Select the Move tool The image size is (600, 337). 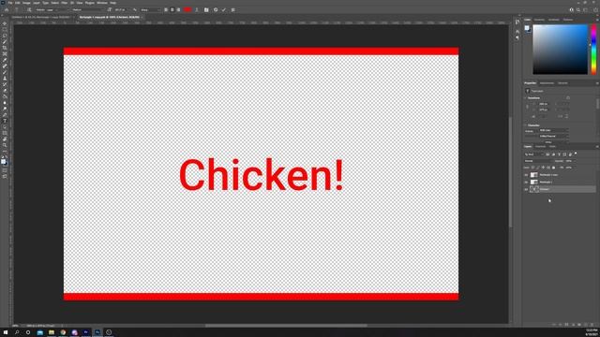pyautogui.click(x=5, y=23)
